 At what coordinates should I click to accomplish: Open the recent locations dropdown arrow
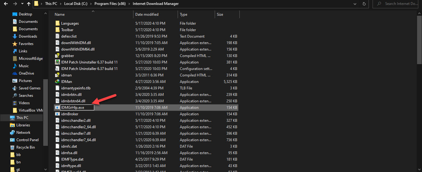pos(21,4)
